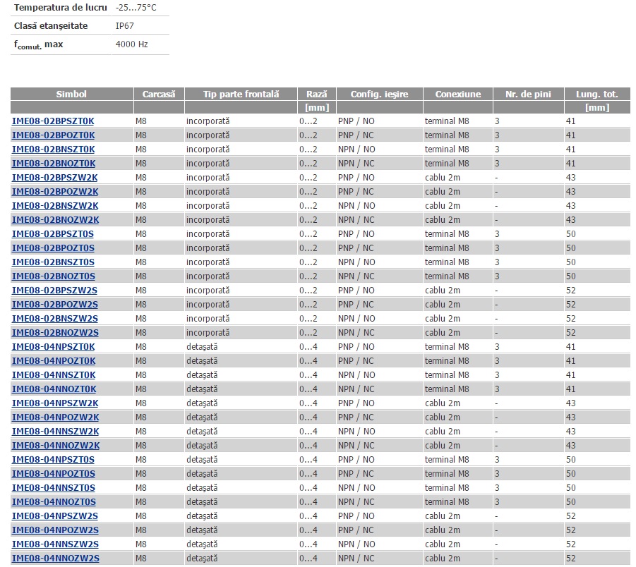The height and width of the screenshot is (567, 636).
Task: Select the 4000 Hz frequency value
Action: 132,44
